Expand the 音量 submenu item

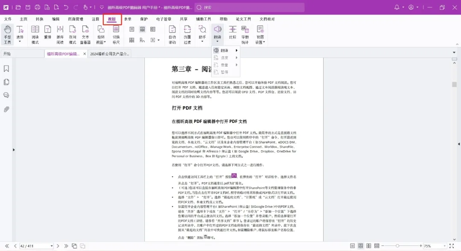[225, 64]
